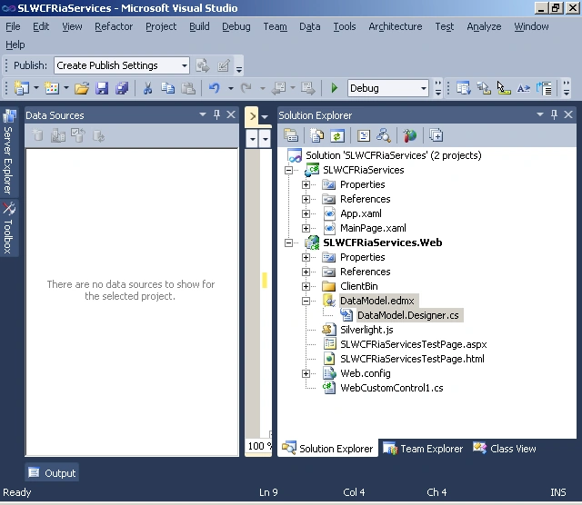Toggle auto-hide pin on Solution Explorer panel

[554, 114]
